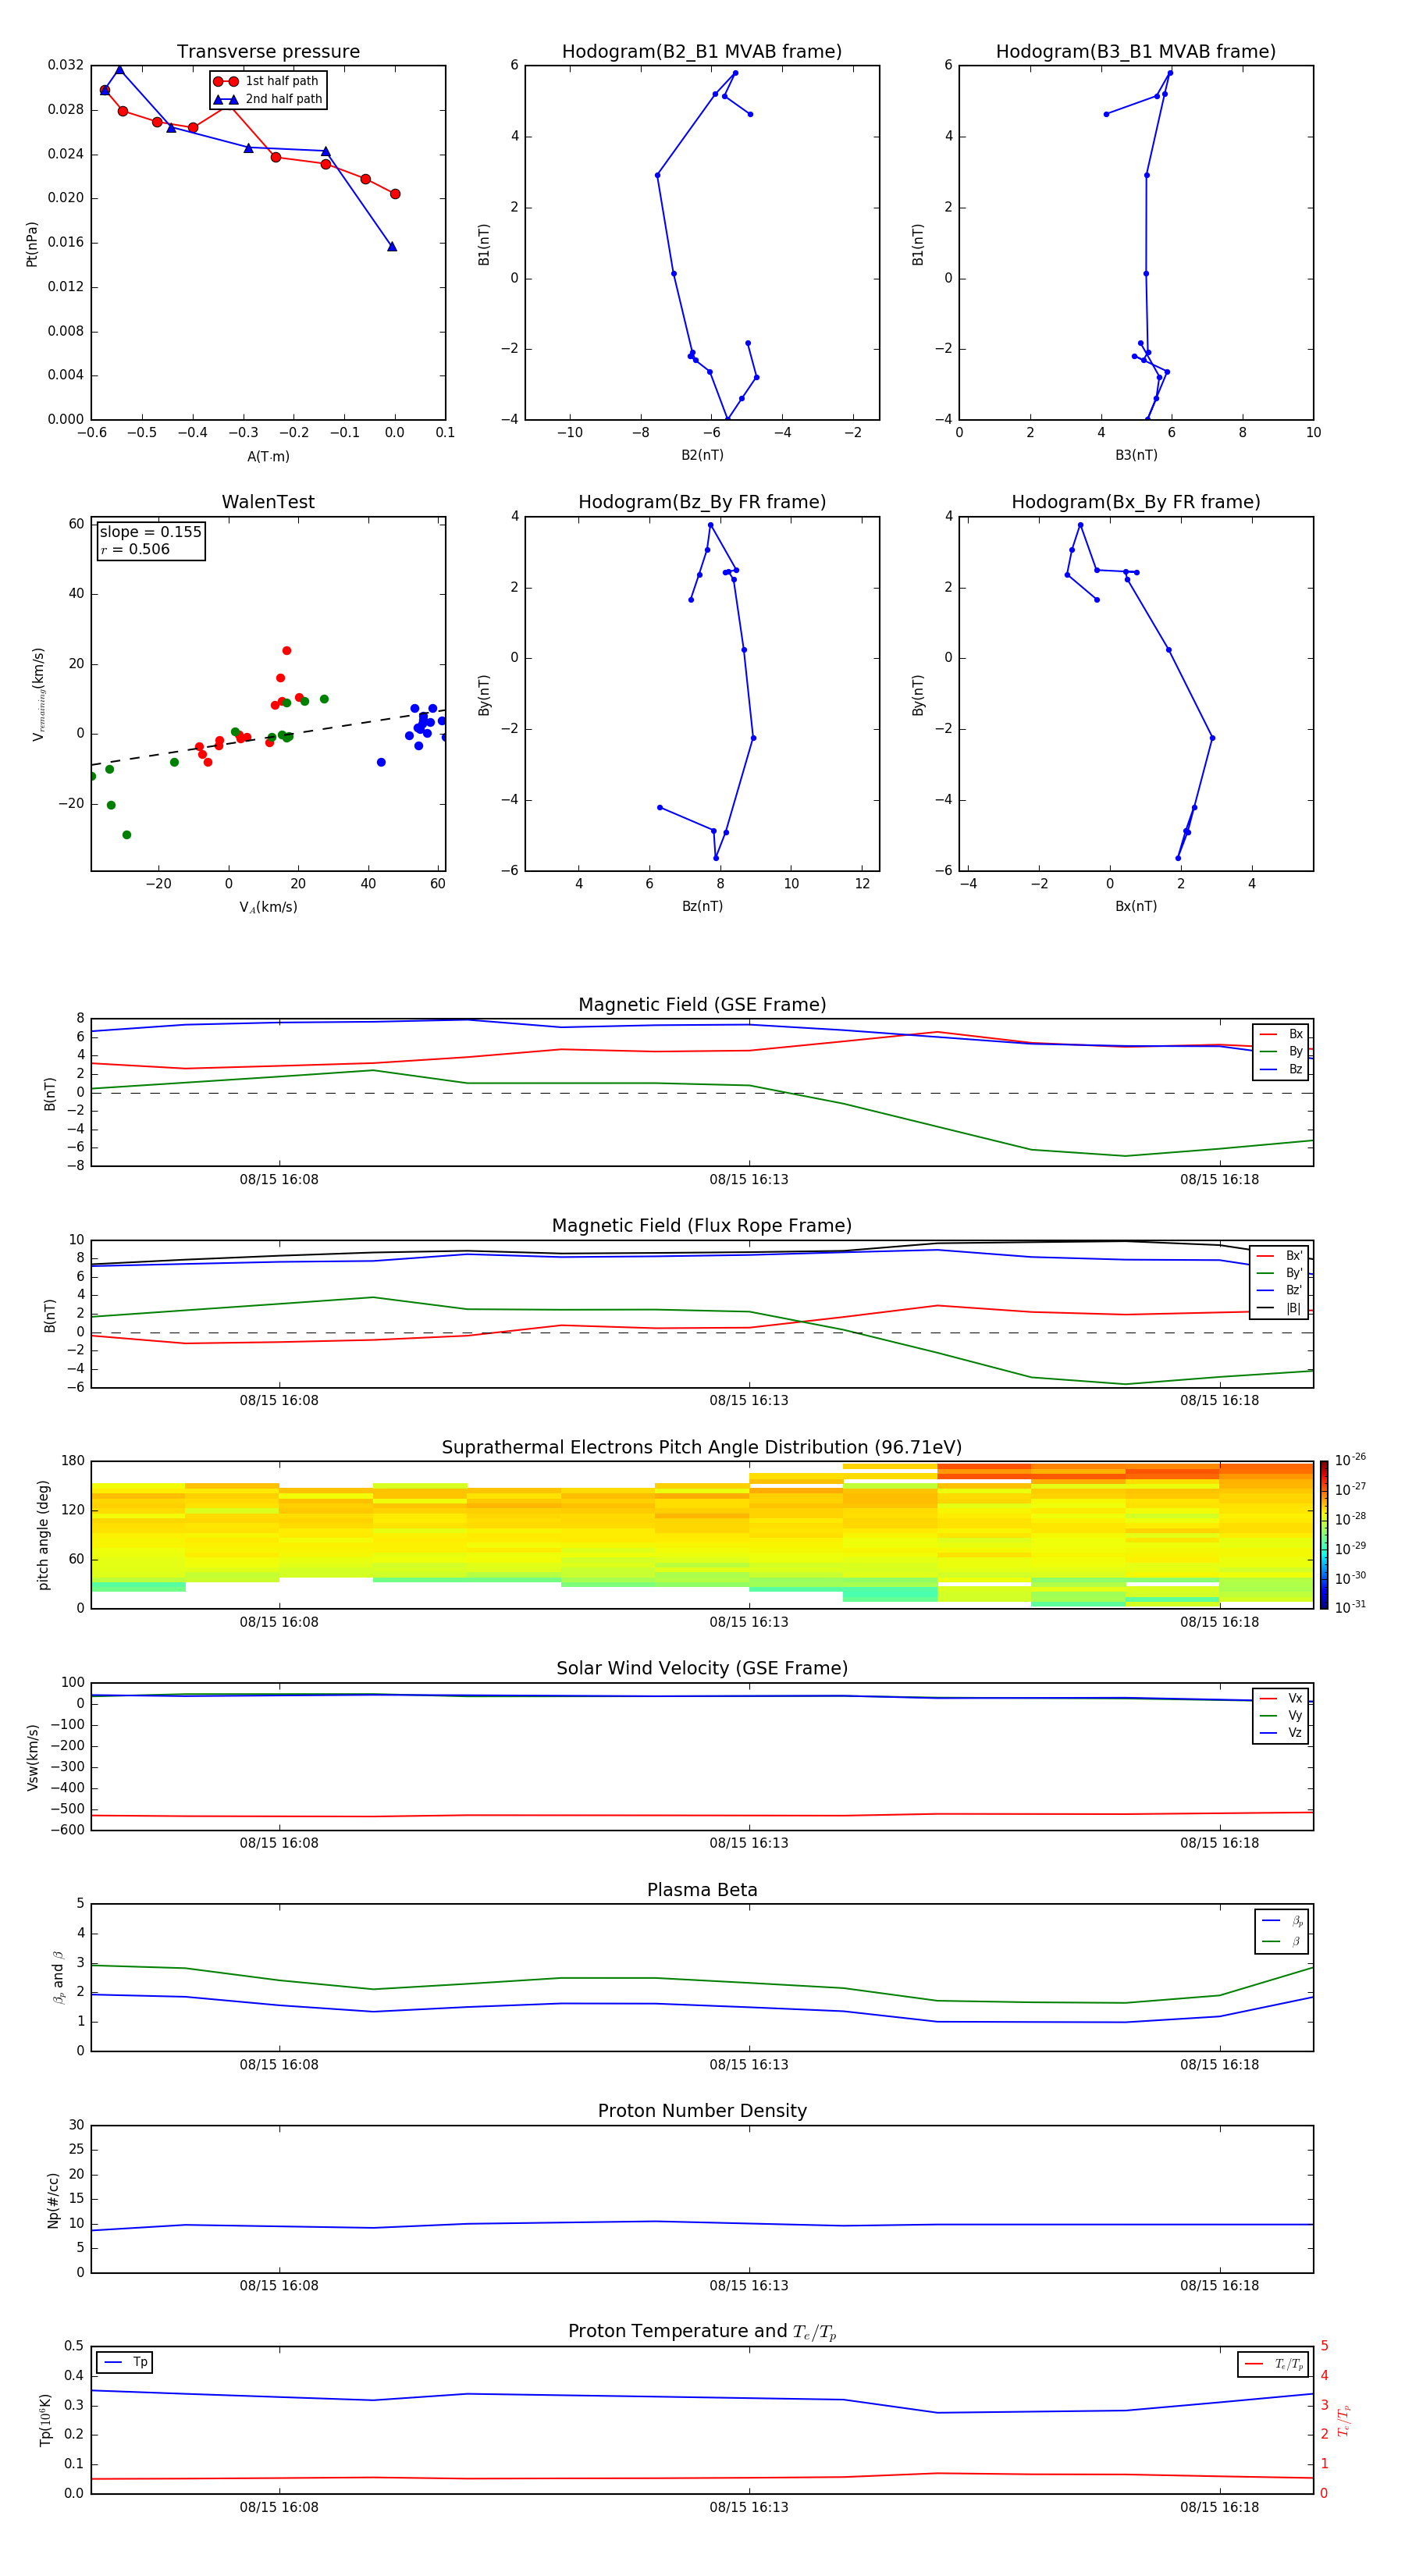Click the "Bz(nT)" x-axis label

[702, 907]
